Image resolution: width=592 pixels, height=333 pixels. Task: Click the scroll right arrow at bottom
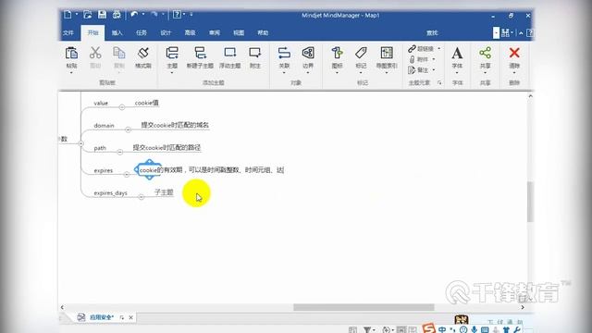523,307
